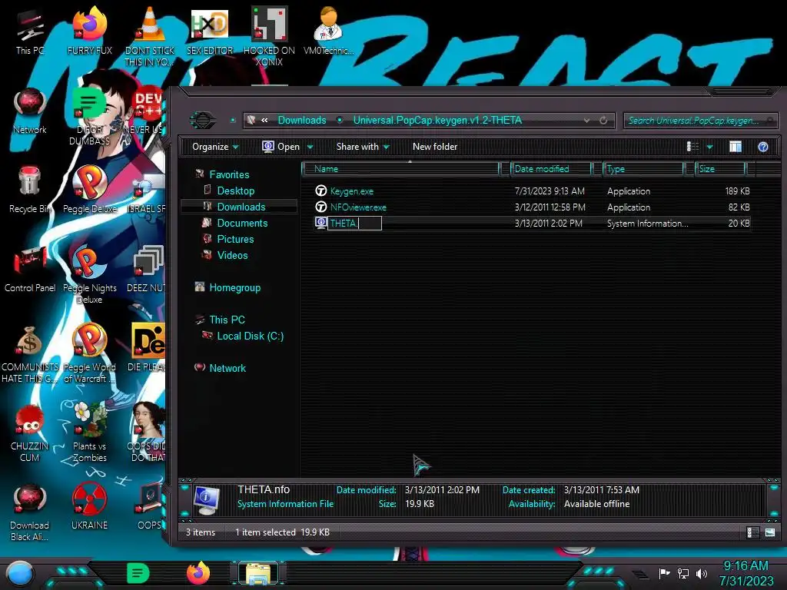Select Homegroup in the navigation pane
Image resolution: width=787 pixels, height=590 pixels.
click(x=234, y=287)
